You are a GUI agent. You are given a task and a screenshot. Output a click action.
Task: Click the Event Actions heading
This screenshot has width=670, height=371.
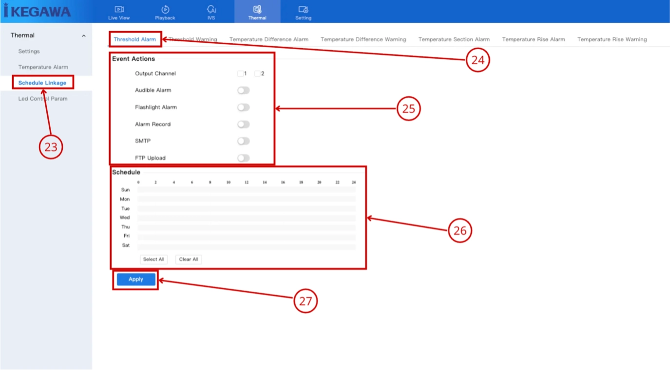[134, 59]
